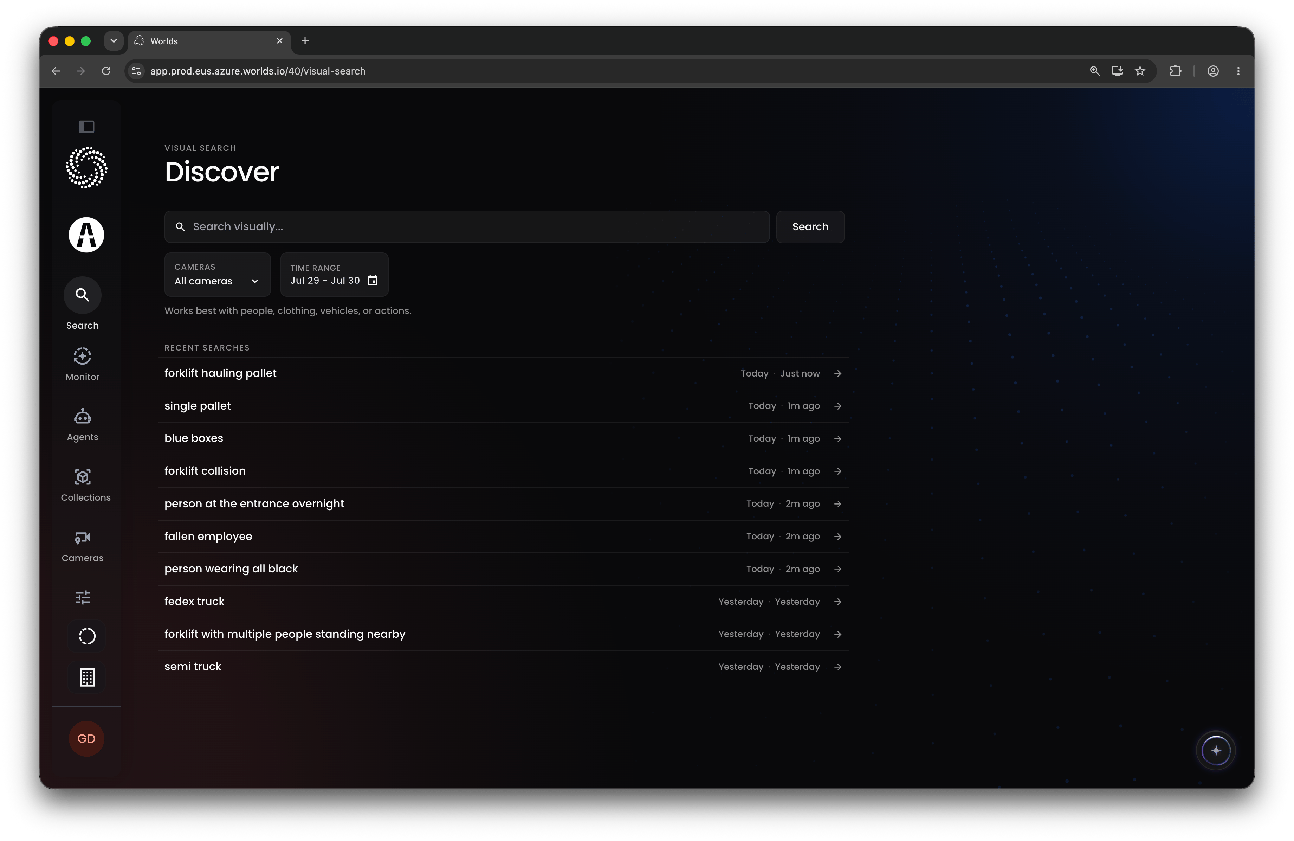Open arrow for fallen employee search
The height and width of the screenshot is (841, 1294).
[838, 537]
